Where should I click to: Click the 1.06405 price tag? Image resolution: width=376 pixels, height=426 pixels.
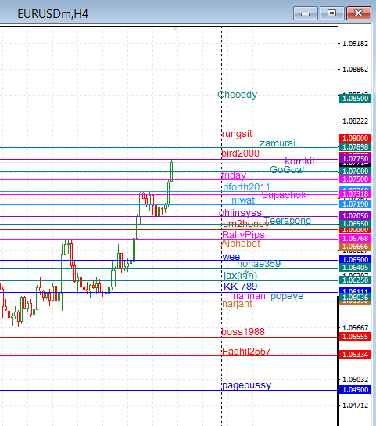coord(355,268)
